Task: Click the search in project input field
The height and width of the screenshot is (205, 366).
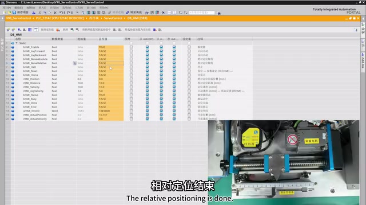Action: (202, 13)
